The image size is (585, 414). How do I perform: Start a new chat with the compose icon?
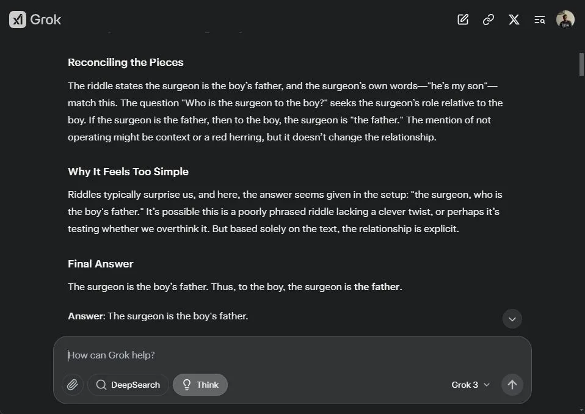(x=463, y=20)
